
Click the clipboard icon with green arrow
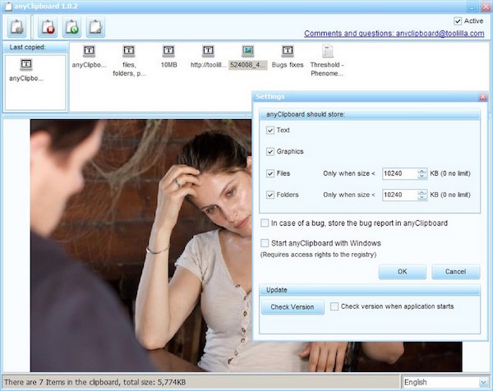click(71, 27)
